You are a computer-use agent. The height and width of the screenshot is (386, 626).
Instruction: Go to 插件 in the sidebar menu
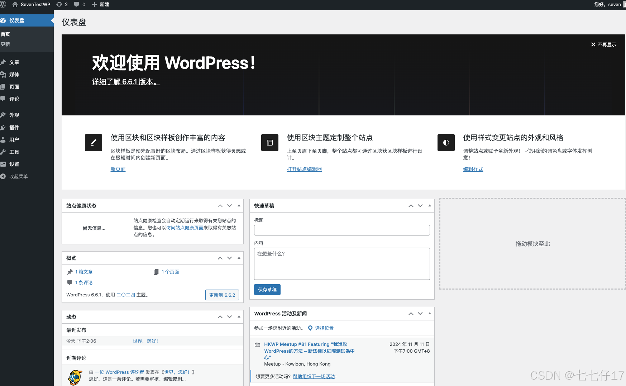tap(14, 128)
